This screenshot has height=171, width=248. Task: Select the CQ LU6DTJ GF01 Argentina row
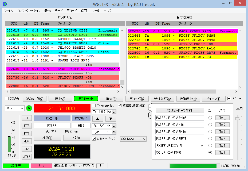[x=63, y=35]
